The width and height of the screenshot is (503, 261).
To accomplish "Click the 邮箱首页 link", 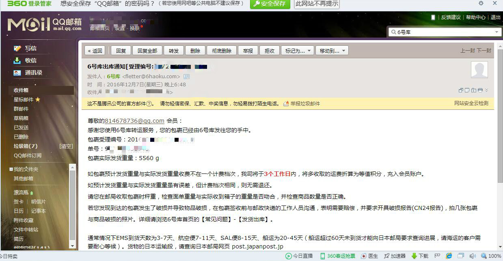I will pyautogui.click(x=100, y=28).
